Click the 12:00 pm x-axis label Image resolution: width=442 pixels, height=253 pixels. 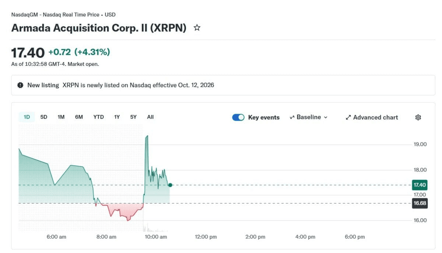tap(206, 237)
